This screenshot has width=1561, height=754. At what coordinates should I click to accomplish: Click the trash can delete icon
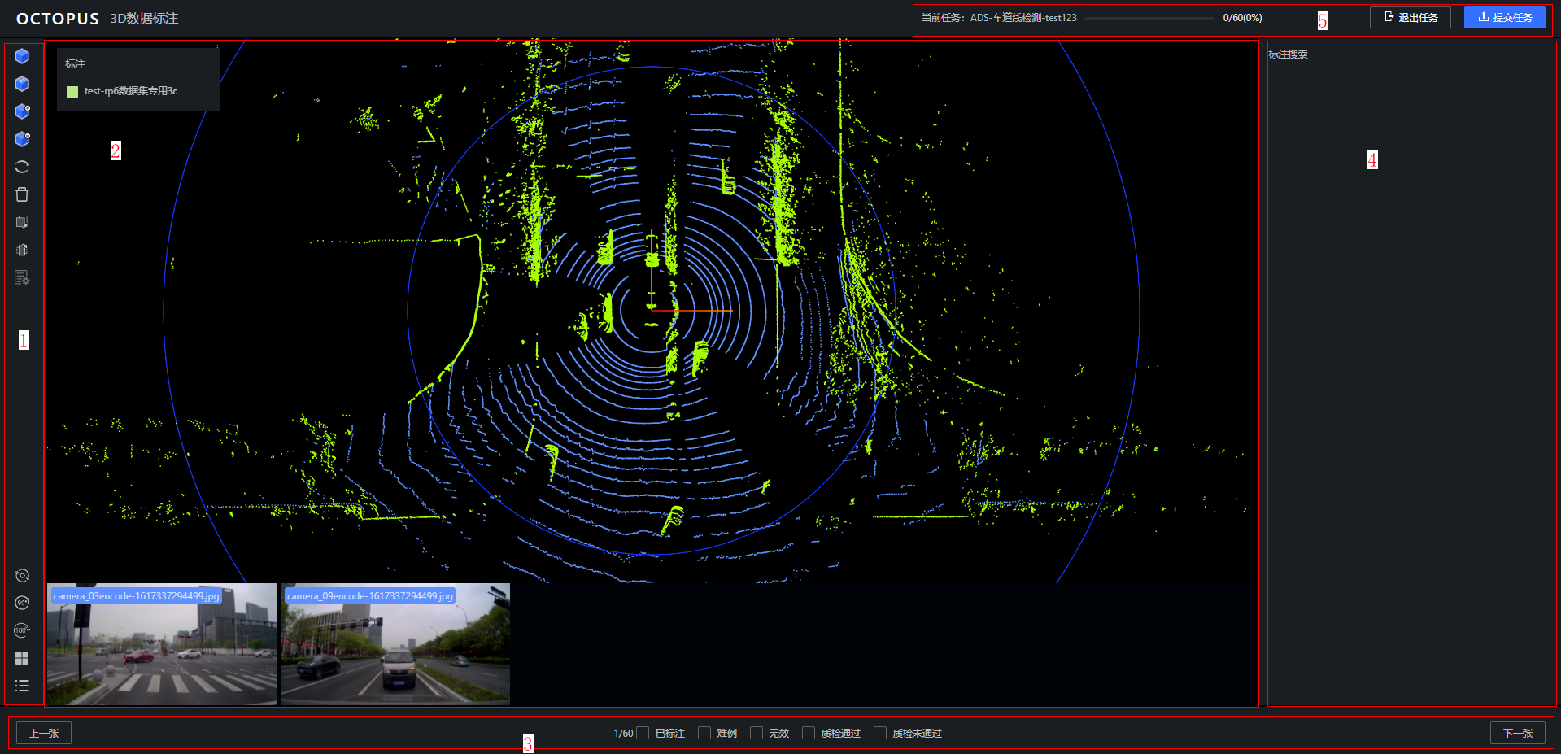click(x=22, y=194)
